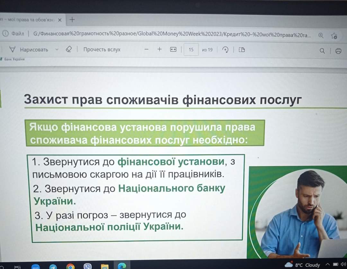Click the heading Захист прав споживачів фінансових послуг

click(x=163, y=100)
